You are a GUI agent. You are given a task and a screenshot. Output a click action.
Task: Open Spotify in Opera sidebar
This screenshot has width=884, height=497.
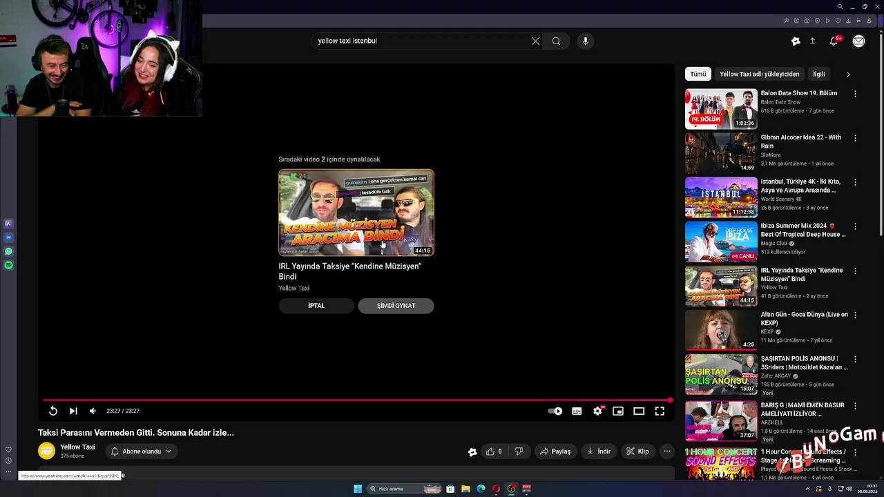click(x=8, y=265)
